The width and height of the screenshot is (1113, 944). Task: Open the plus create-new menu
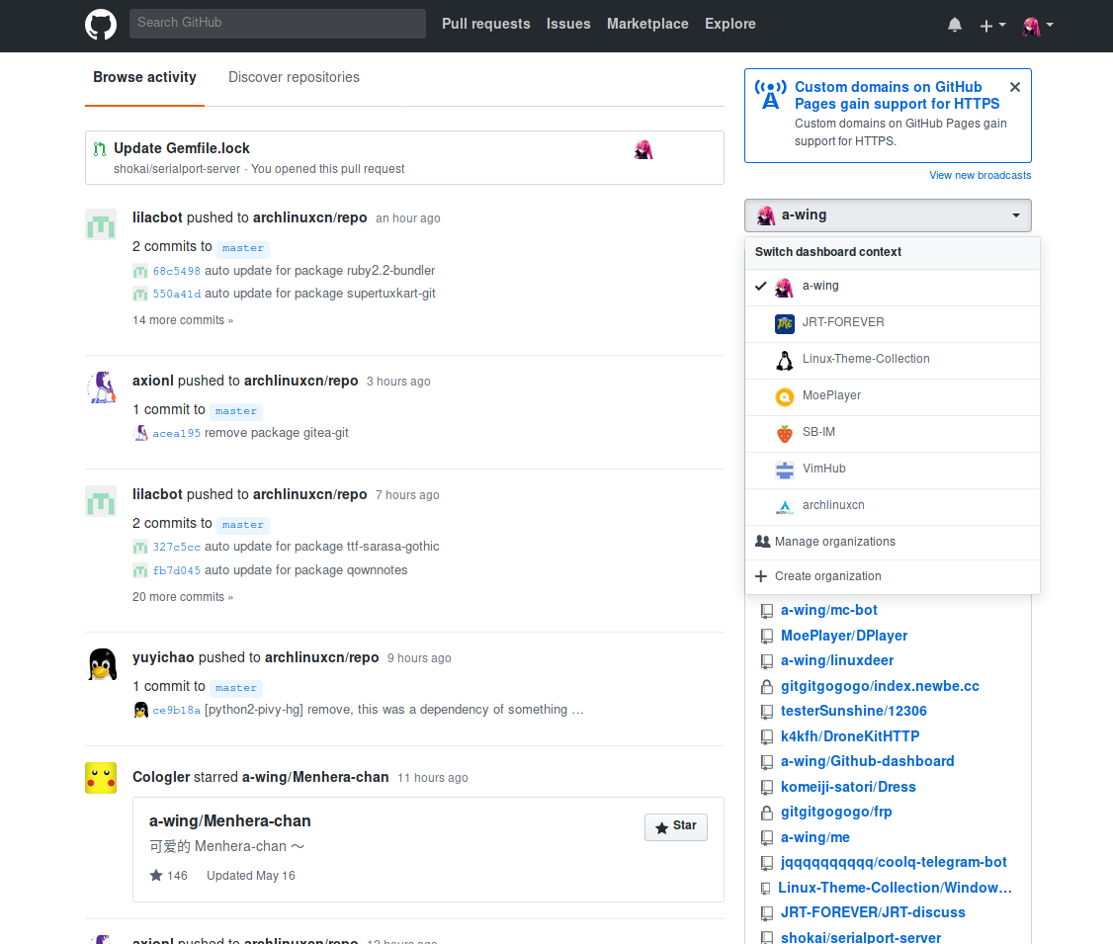992,26
